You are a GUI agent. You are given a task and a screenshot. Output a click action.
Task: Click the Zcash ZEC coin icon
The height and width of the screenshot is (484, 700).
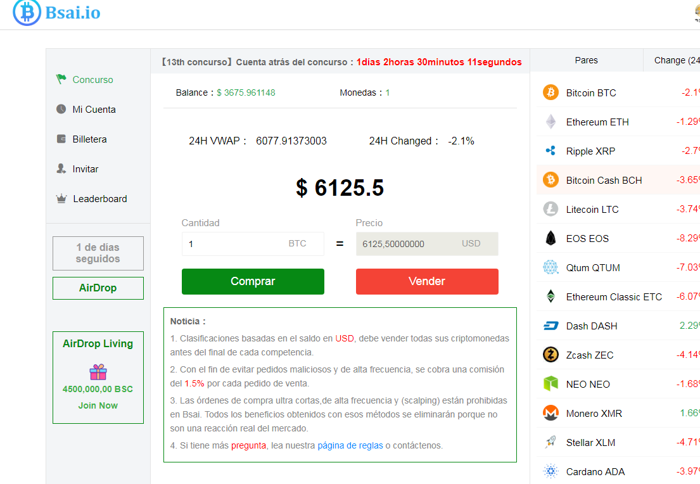click(x=550, y=355)
